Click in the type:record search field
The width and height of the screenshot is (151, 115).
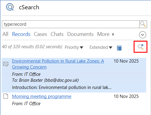click(71, 24)
